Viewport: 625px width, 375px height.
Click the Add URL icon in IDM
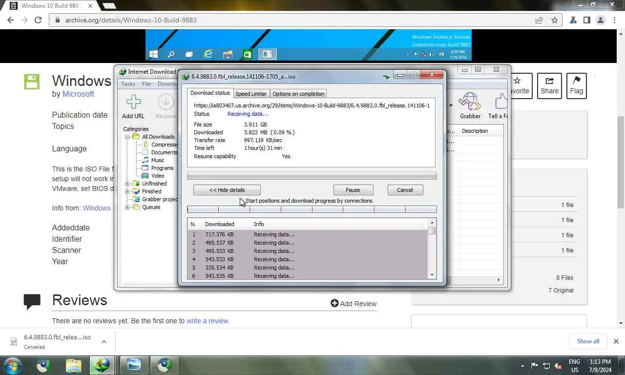[133, 102]
